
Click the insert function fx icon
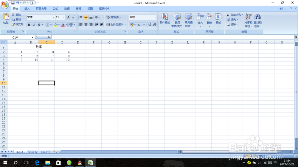tap(49, 37)
